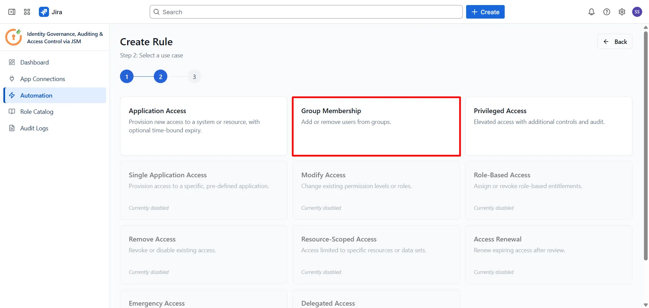Click the Emergency Access card
This screenshot has height=308, width=649.
pos(203,299)
